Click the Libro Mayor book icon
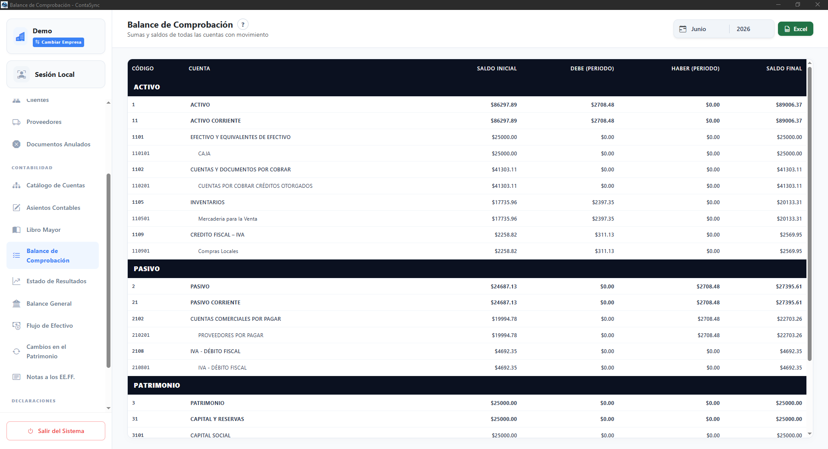 16,230
